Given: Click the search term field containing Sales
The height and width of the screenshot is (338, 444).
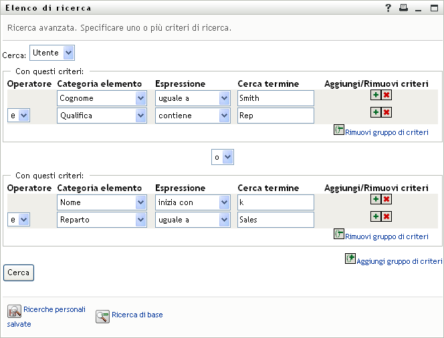Looking at the screenshot, I should pos(275,220).
